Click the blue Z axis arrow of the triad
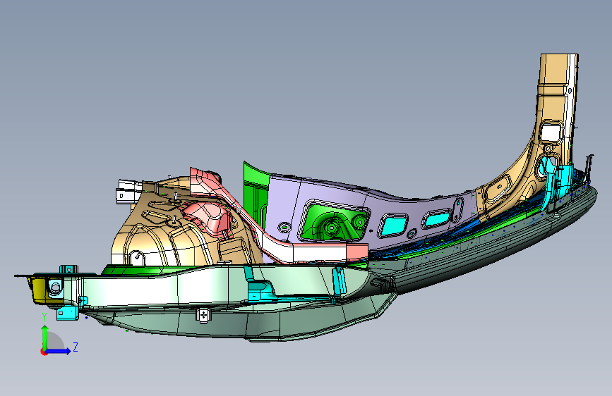The image size is (612, 396). point(59,351)
